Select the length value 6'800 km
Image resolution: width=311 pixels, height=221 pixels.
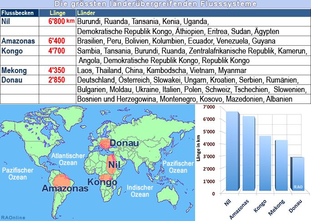[x=61, y=21]
